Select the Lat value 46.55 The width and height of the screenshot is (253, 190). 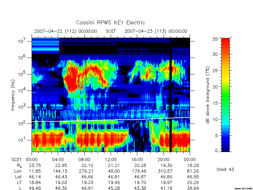[193, 177]
